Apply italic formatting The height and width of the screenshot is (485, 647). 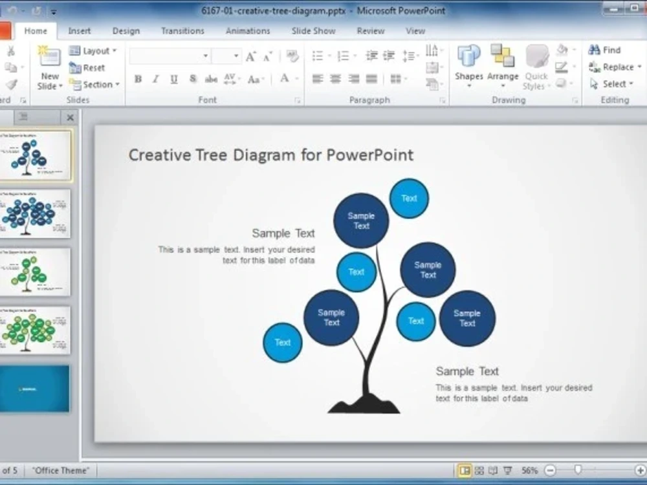(155, 80)
